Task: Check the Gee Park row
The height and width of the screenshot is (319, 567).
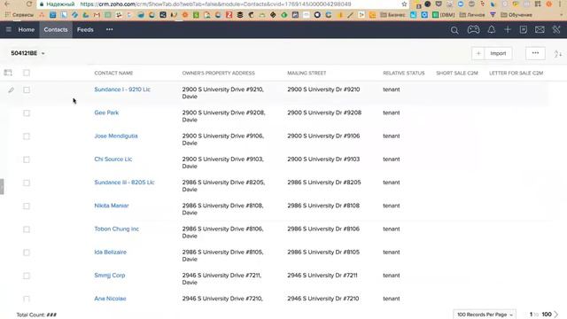Action: click(x=27, y=113)
